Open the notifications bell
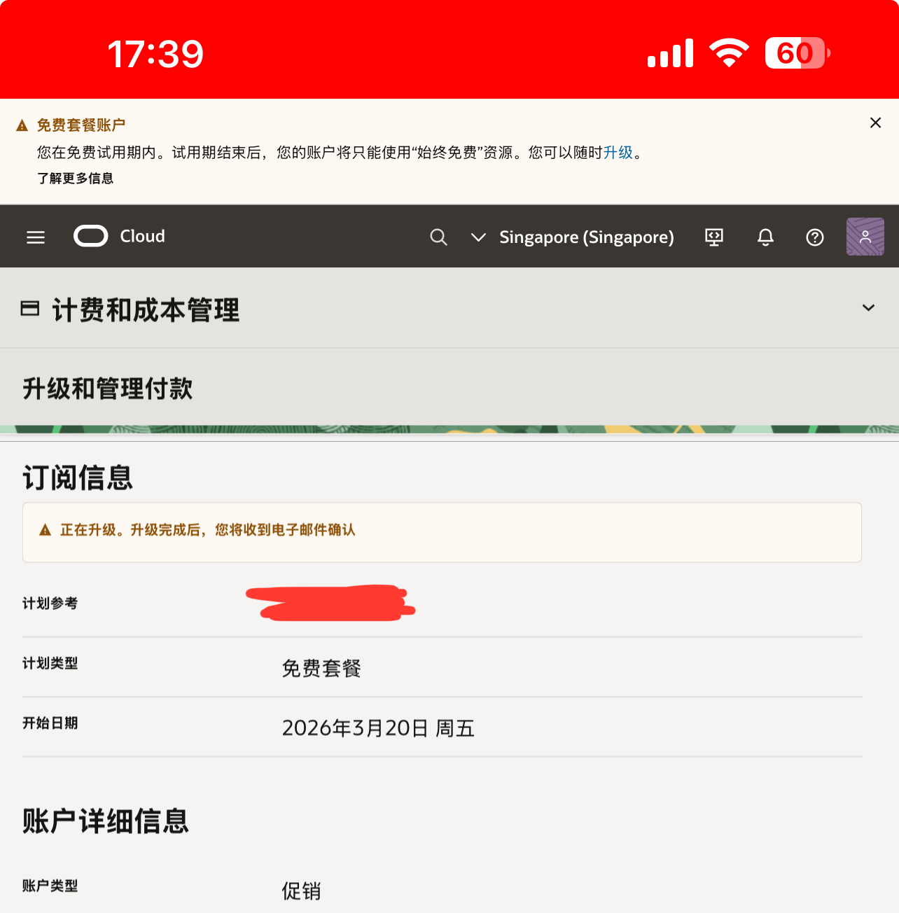Image resolution: width=899 pixels, height=913 pixels. [x=765, y=237]
